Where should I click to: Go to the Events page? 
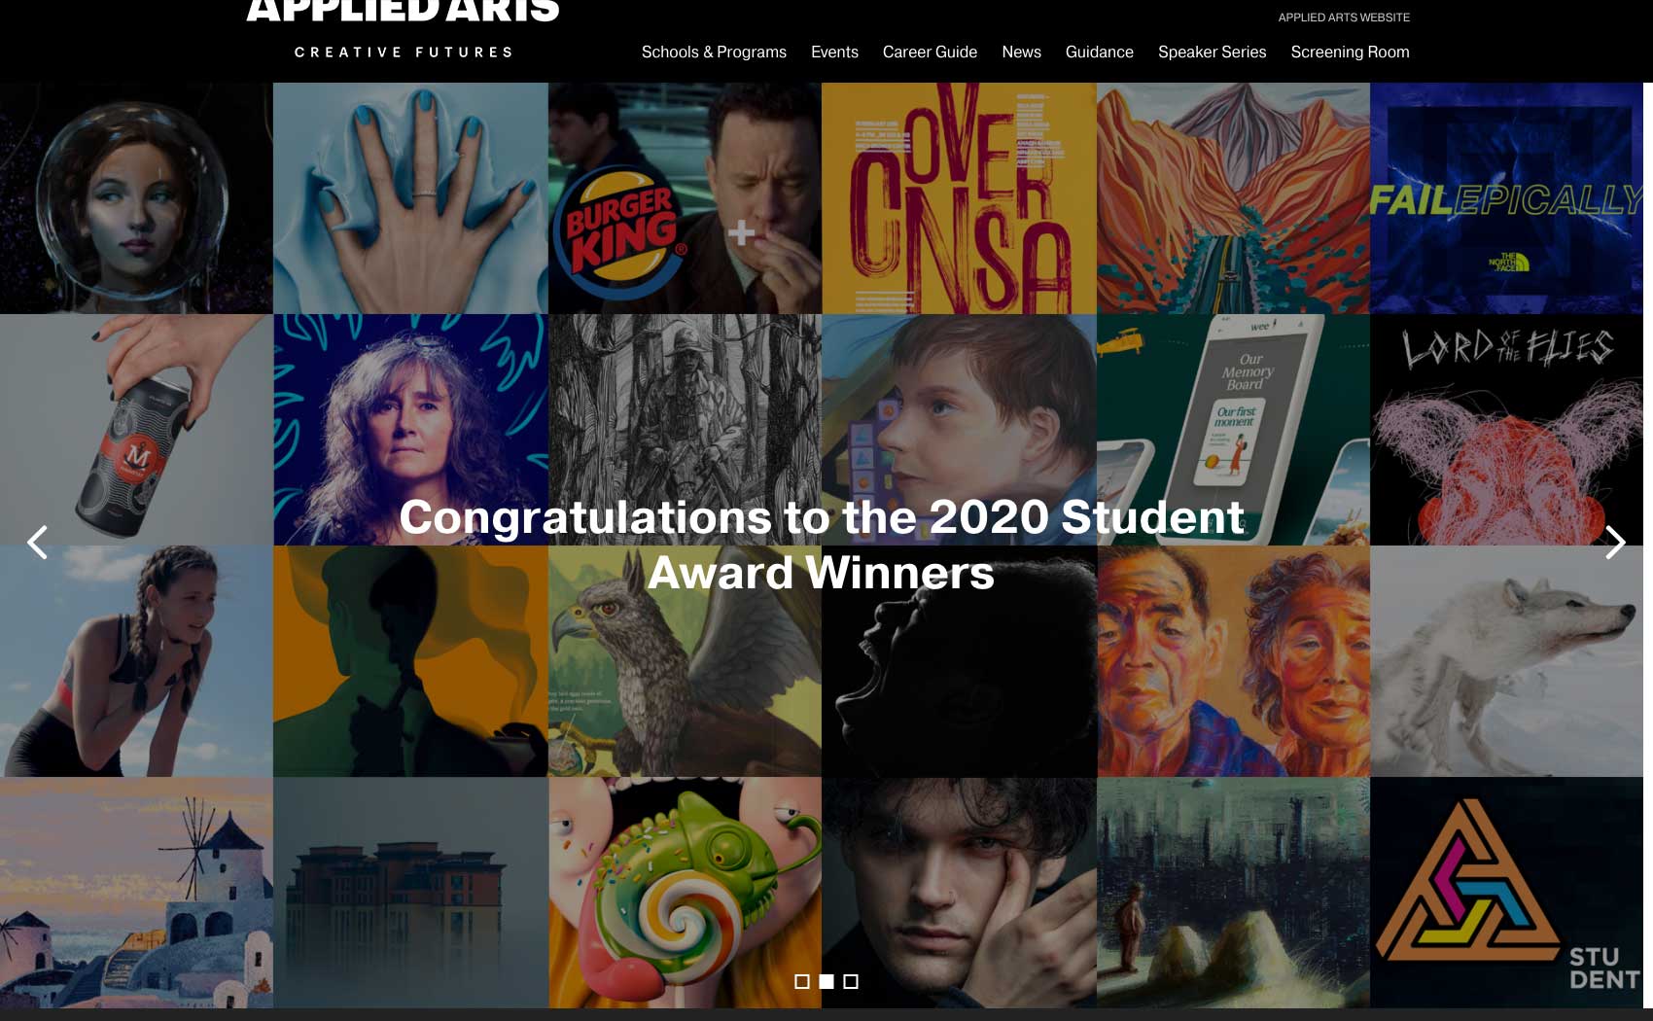pyautogui.click(x=834, y=53)
